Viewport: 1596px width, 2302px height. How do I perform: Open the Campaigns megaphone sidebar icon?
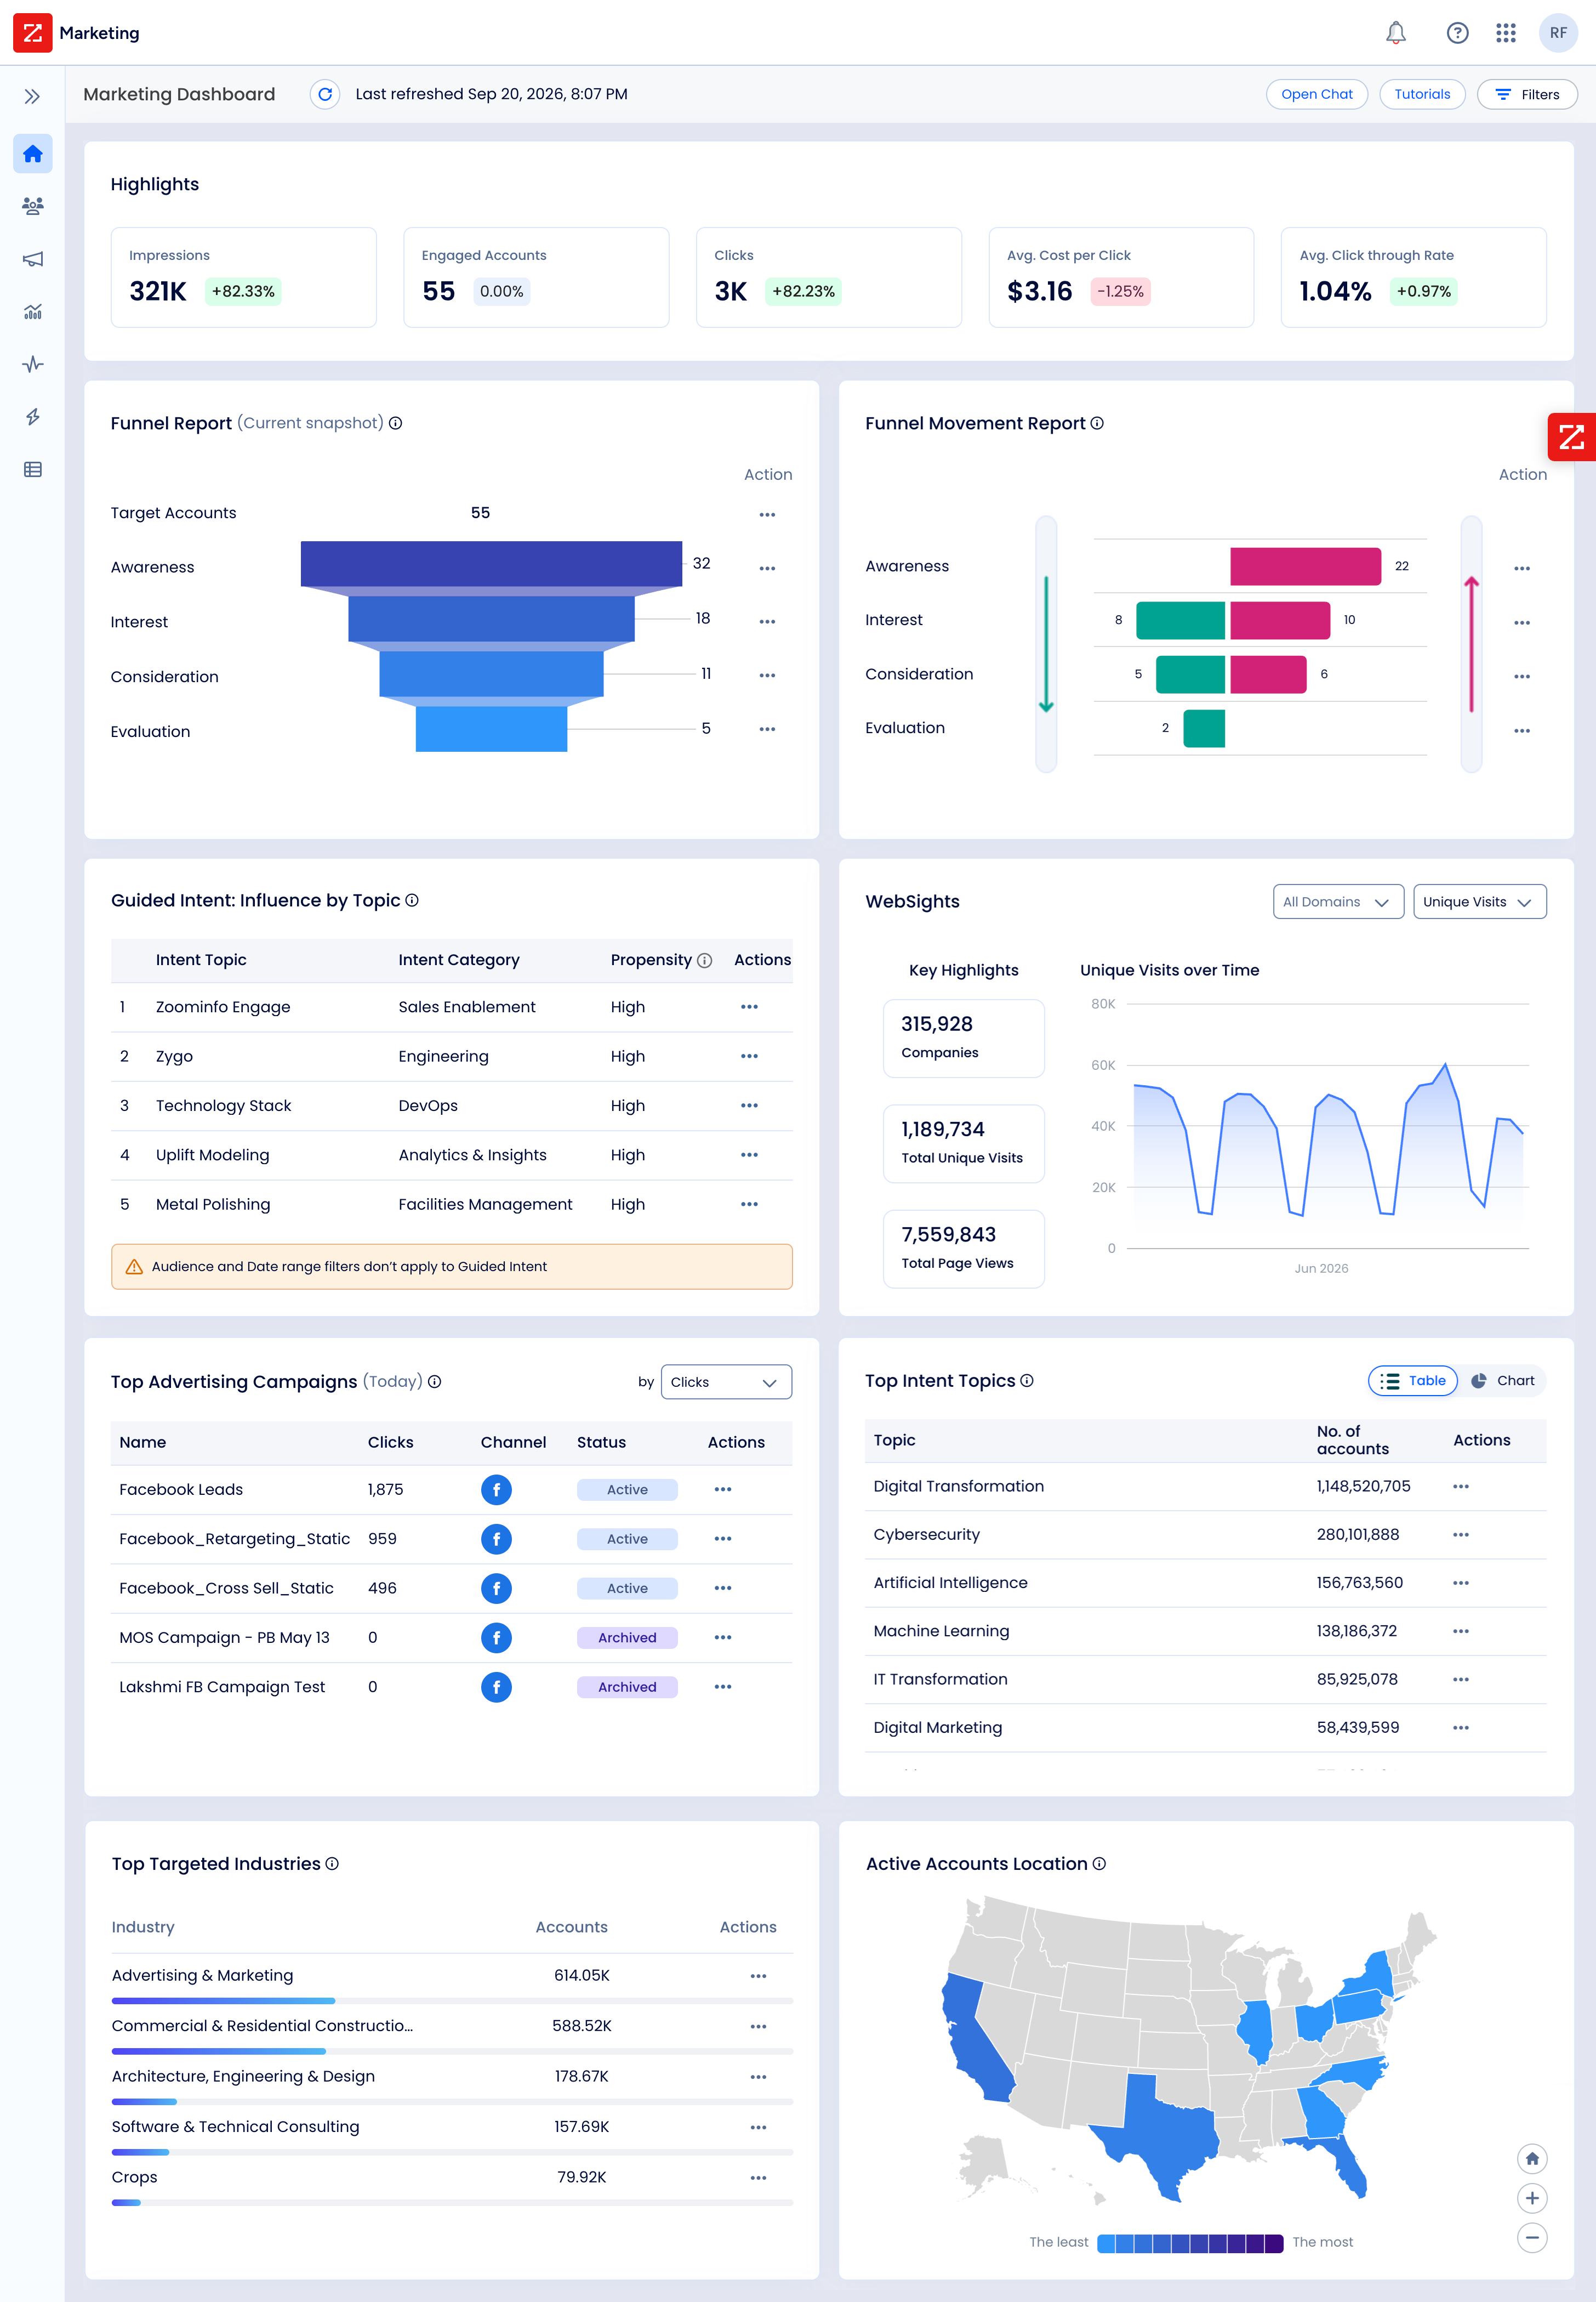(33, 259)
